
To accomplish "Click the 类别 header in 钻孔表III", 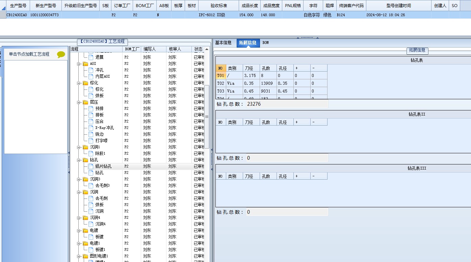I will (234, 176).
